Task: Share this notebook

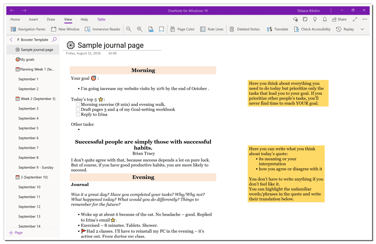Action: point(339,19)
